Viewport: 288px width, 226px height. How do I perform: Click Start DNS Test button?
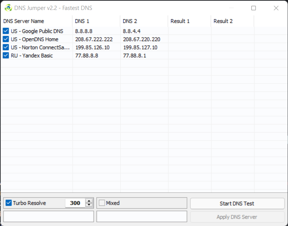[237, 203]
